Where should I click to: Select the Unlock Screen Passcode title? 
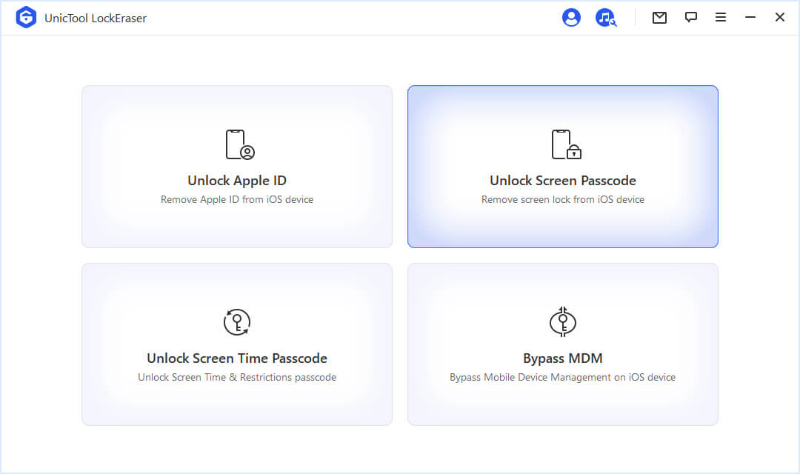(x=563, y=181)
